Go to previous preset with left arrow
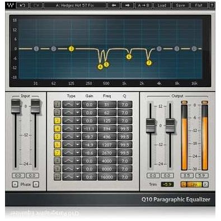The width and height of the screenshot is (221, 221). (x=114, y=6)
